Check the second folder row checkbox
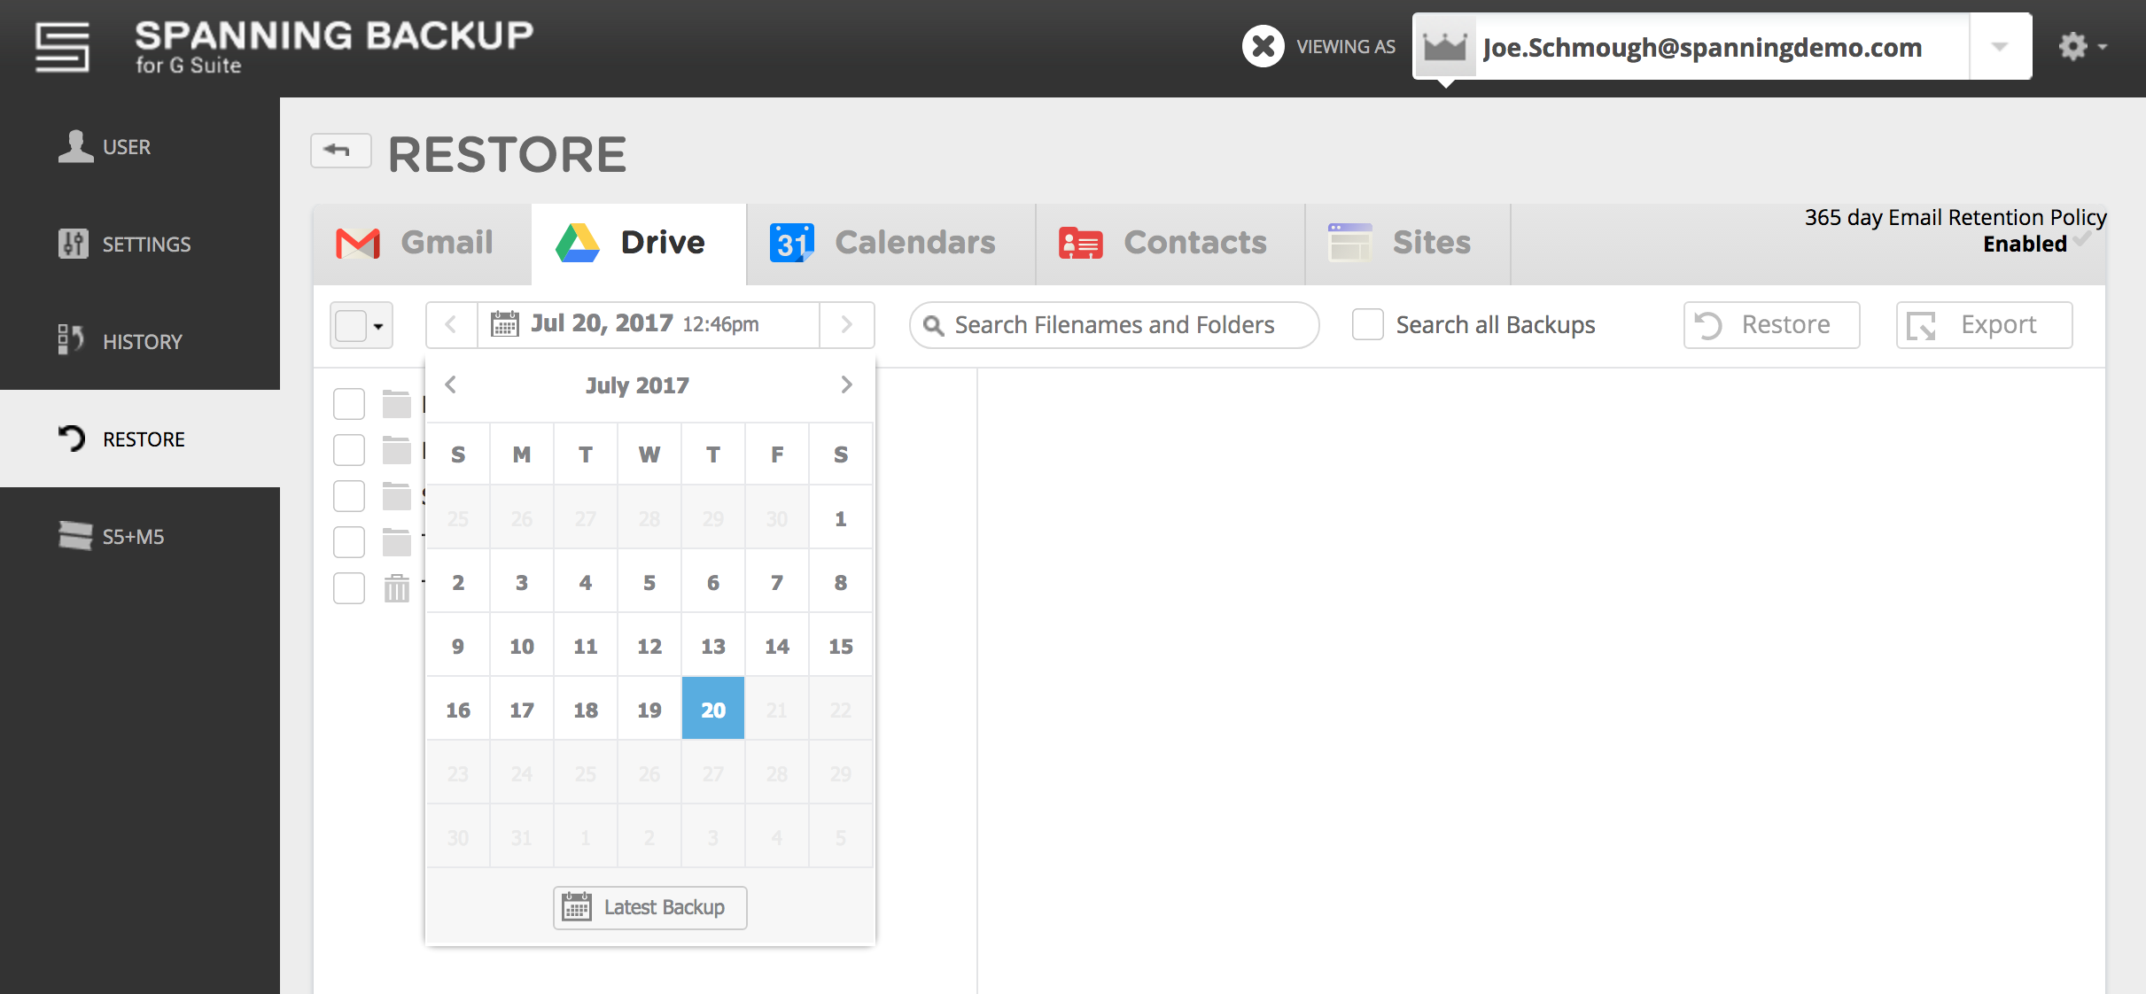 point(349,450)
